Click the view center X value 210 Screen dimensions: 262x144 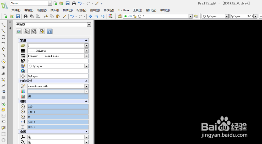coord(58,106)
